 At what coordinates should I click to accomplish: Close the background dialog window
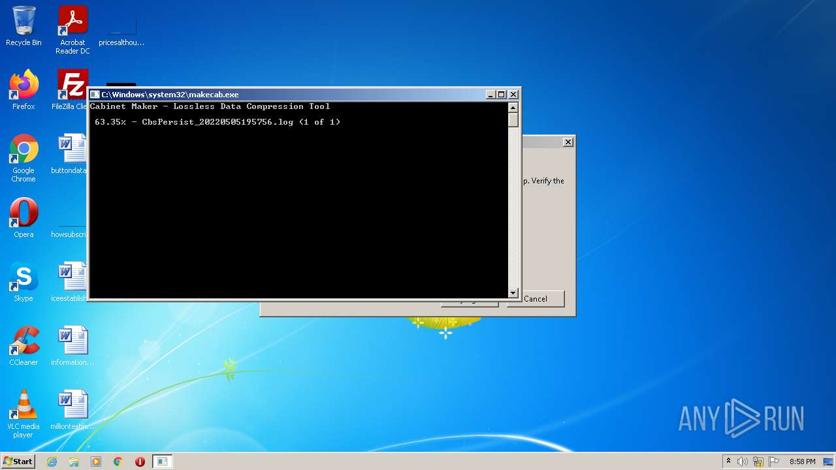pos(568,142)
